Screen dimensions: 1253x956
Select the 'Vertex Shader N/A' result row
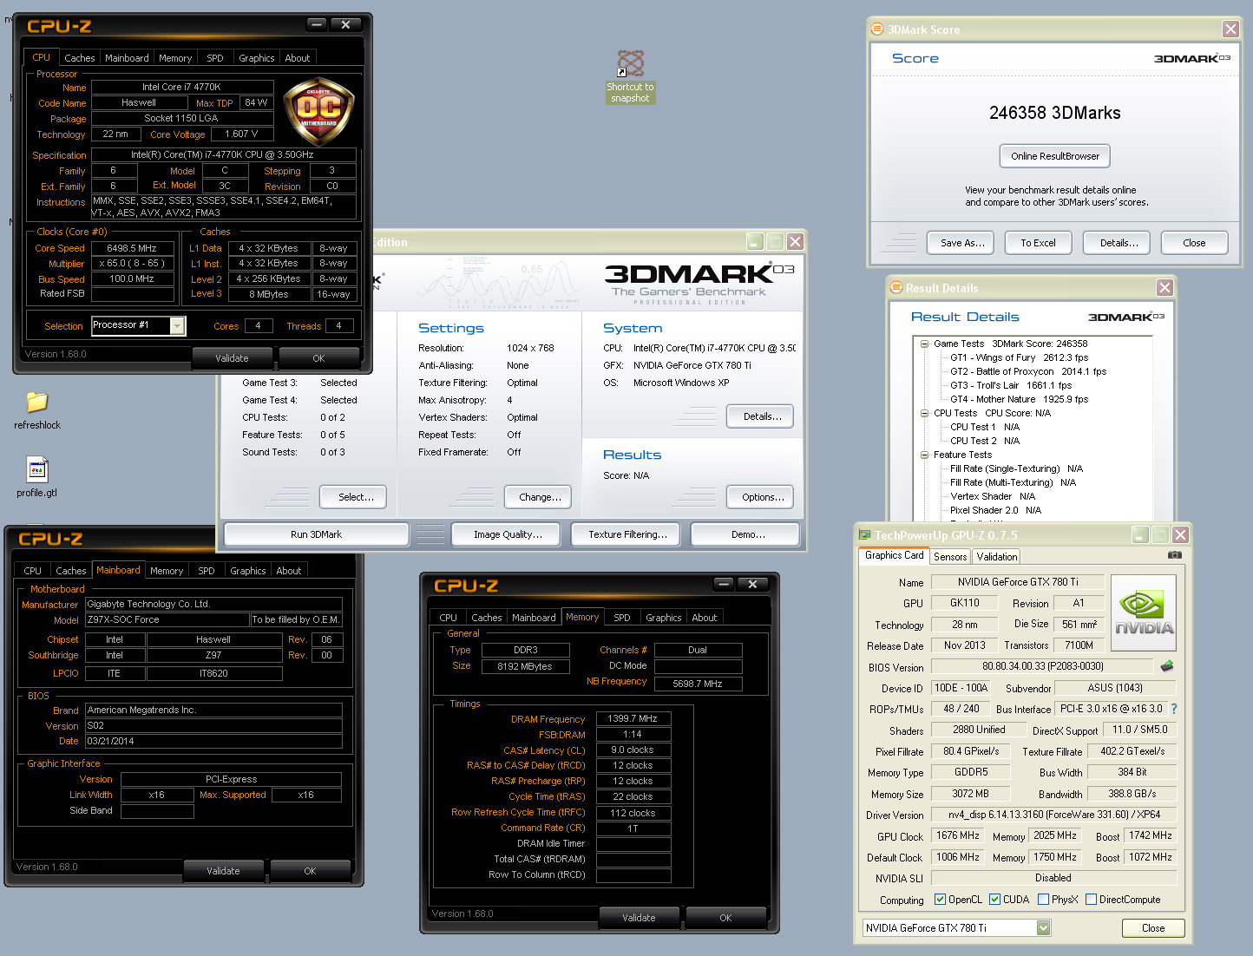tap(993, 496)
